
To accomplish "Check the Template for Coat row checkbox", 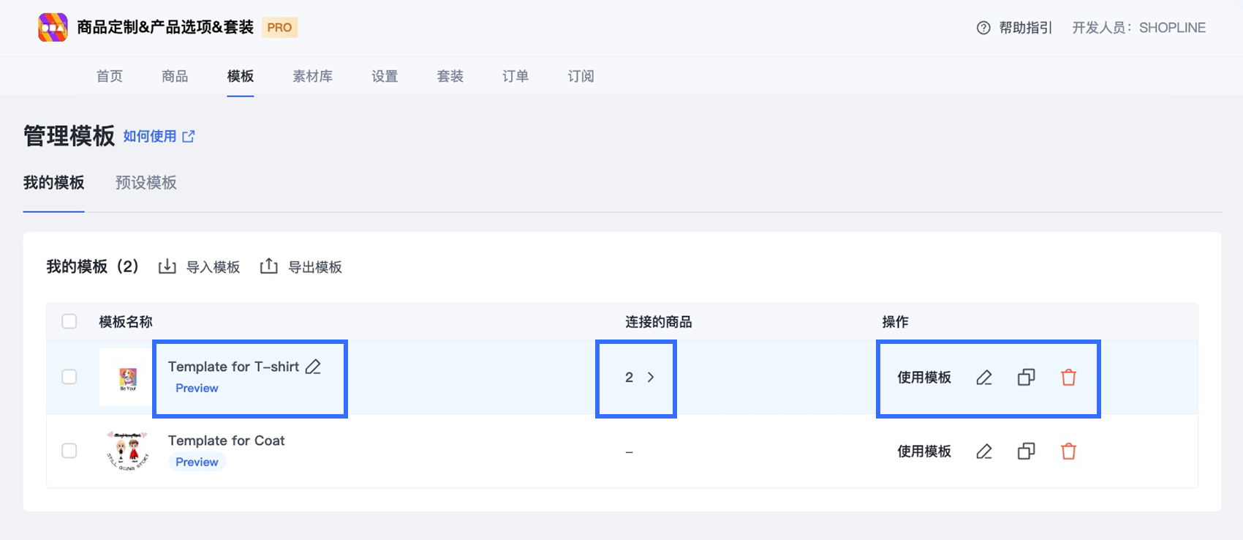I will [x=69, y=451].
